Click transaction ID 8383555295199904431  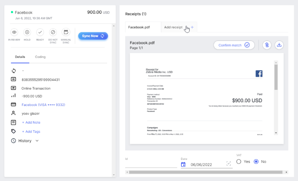tap(41, 80)
